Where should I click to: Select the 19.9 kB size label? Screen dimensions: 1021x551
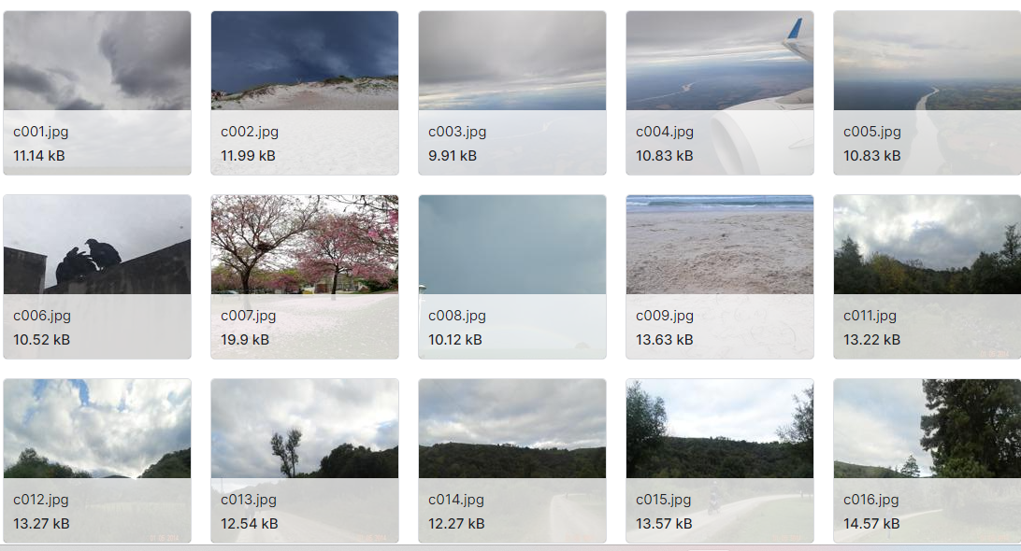point(245,340)
